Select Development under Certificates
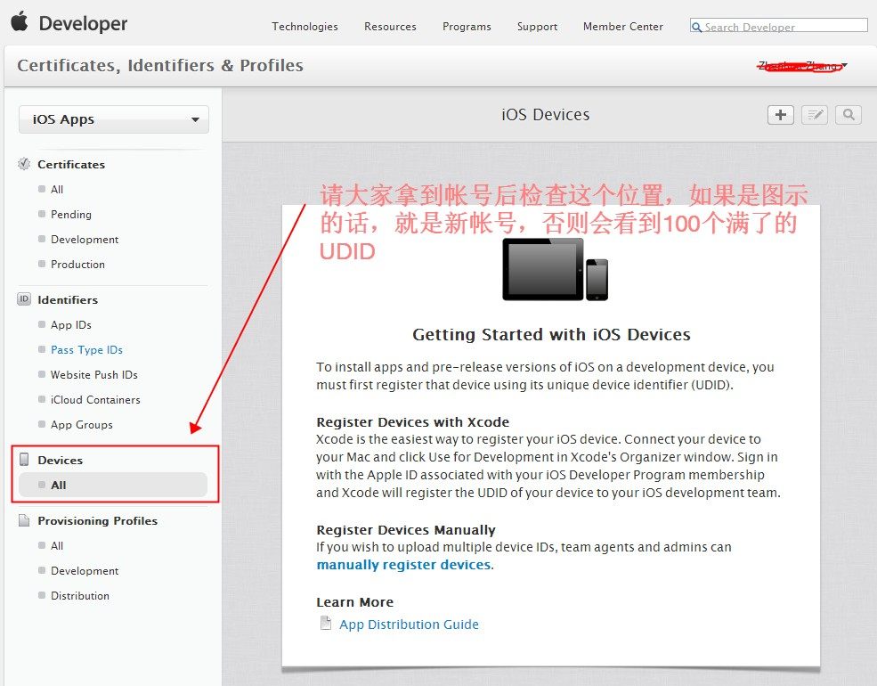Screen dimensions: 877x686 tap(85, 239)
